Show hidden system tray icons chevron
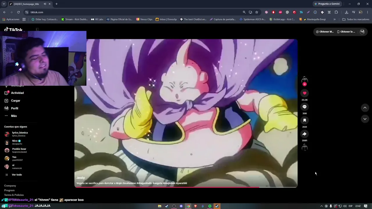This screenshot has height=209, width=372. [321, 206]
